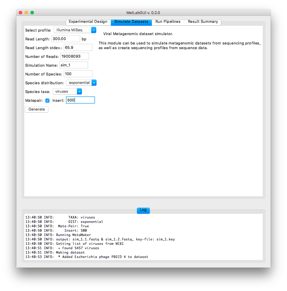This screenshot has height=291, width=287.
Task: Click log line 'Running MetaMaker'
Action: [58, 235]
